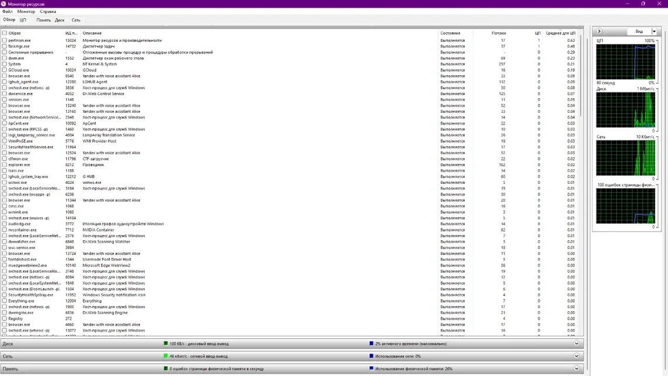
Task: Open the Монитор menu
Action: (x=26, y=11)
